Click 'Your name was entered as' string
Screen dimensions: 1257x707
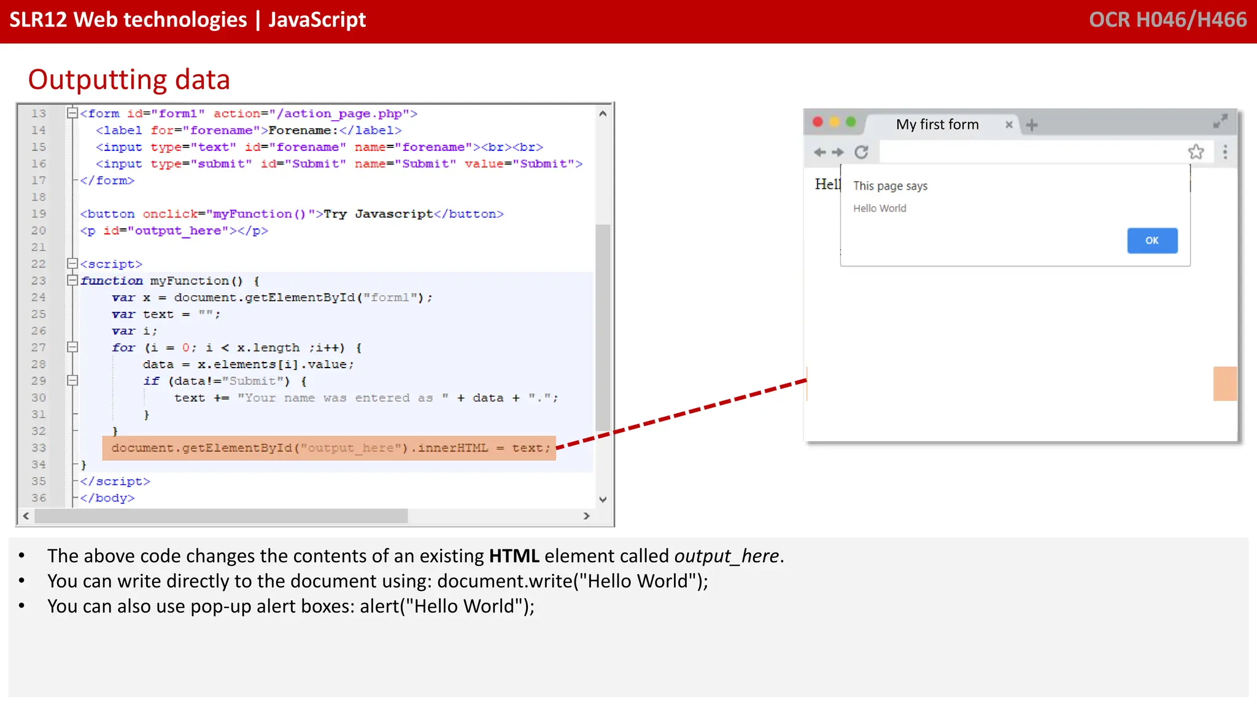tap(343, 398)
